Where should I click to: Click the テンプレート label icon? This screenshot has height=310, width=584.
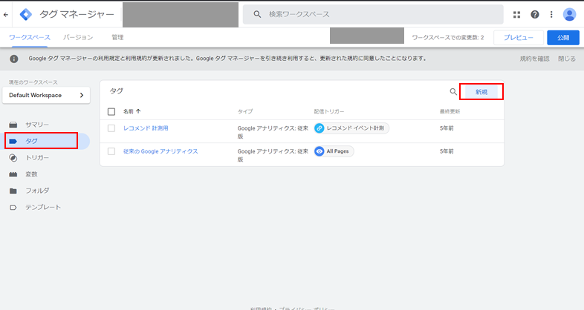13,208
